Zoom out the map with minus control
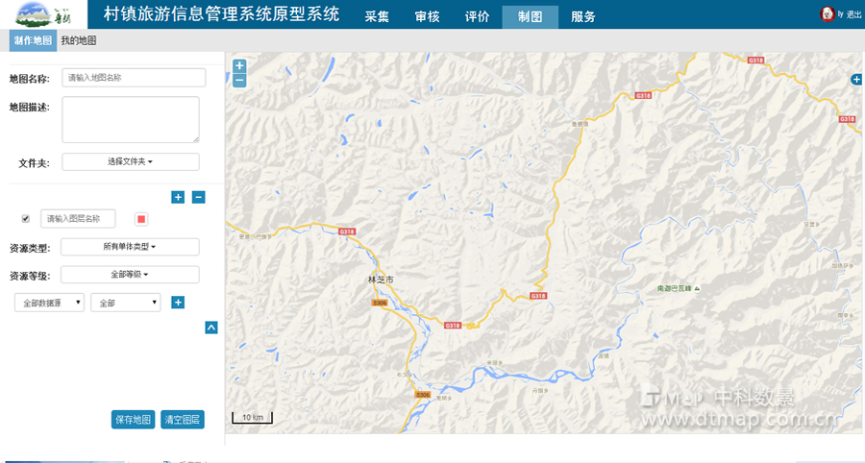The width and height of the screenshot is (865, 463). pyautogui.click(x=239, y=81)
